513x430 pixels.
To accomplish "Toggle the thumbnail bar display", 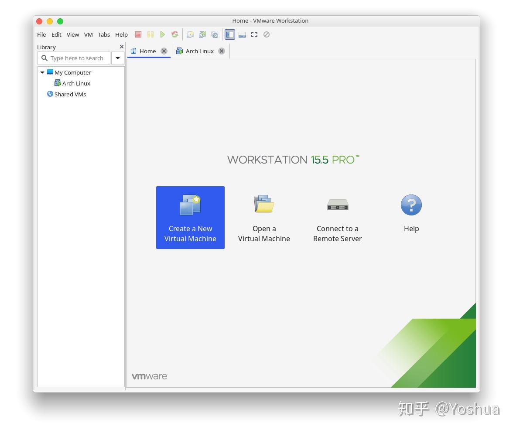I will pyautogui.click(x=242, y=34).
